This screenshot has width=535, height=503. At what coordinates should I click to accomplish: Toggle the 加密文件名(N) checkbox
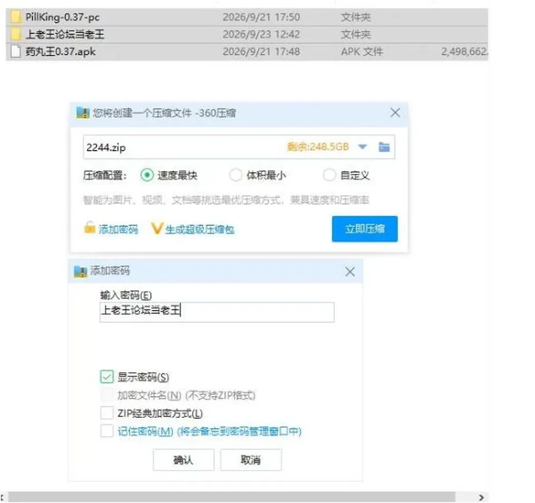point(107,395)
